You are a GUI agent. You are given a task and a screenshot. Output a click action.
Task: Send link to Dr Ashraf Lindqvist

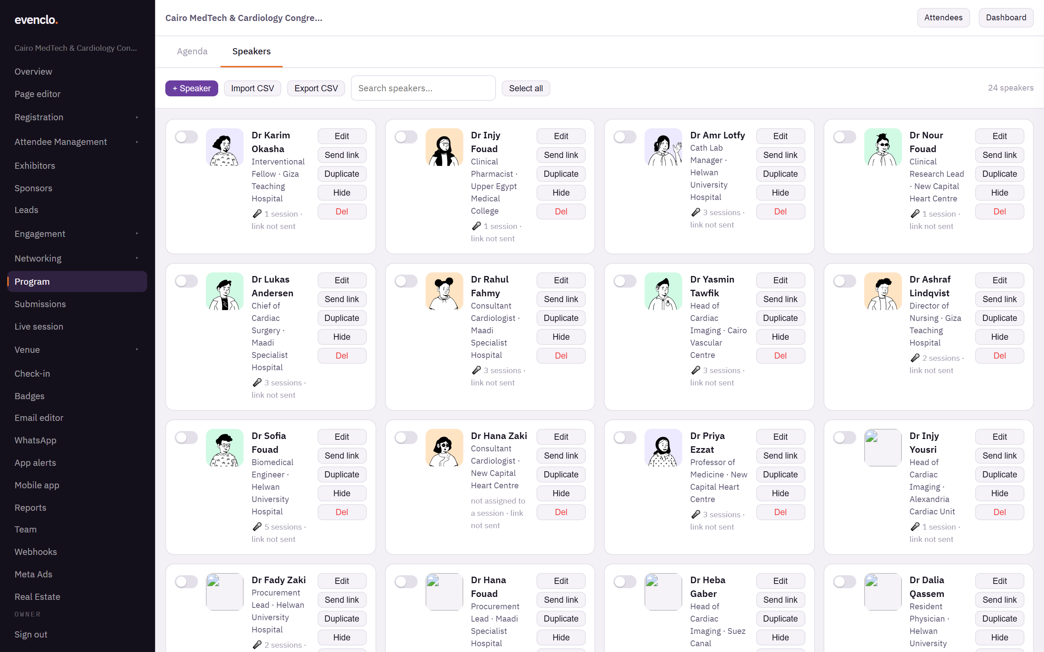(999, 299)
